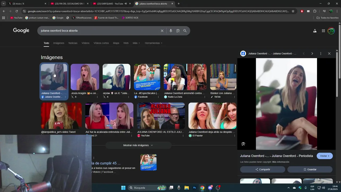Expand the Herramientas tools dropdown
This screenshot has width=341, height=192.
(153, 43)
